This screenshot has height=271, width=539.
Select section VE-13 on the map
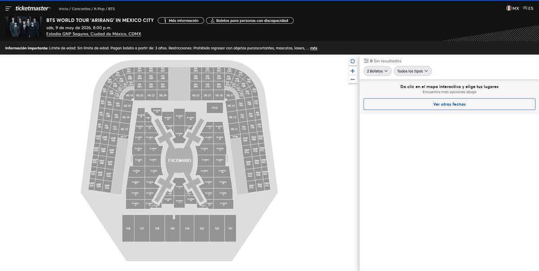tap(233, 118)
